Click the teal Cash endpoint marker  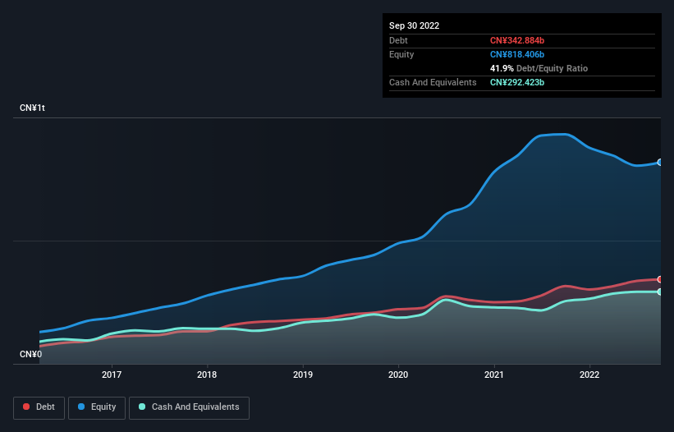pos(660,292)
